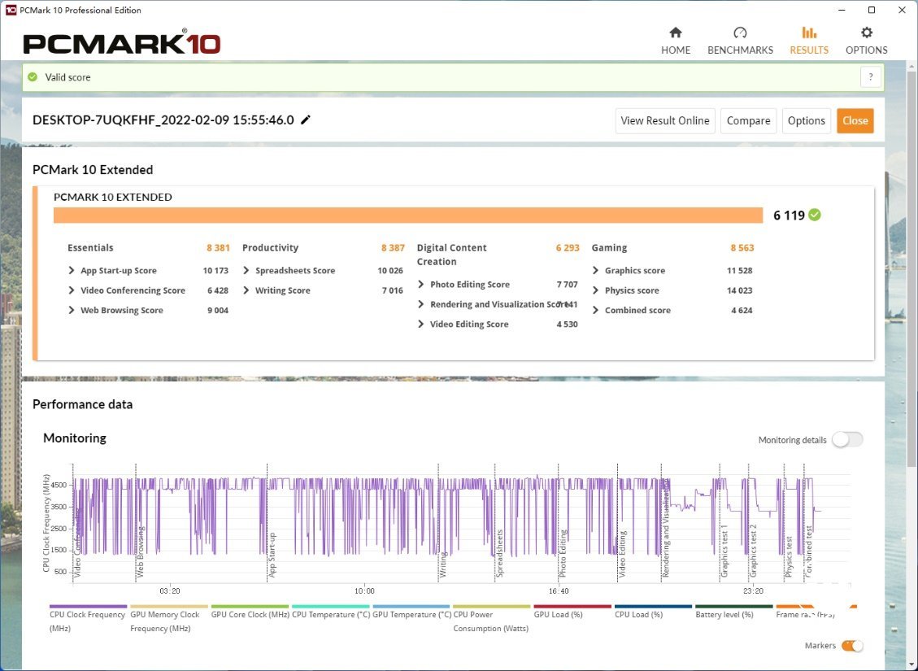Toggle GPU Memory Clock Frequency legend series
Viewport: 918px width, 671px height.
pyautogui.click(x=168, y=619)
